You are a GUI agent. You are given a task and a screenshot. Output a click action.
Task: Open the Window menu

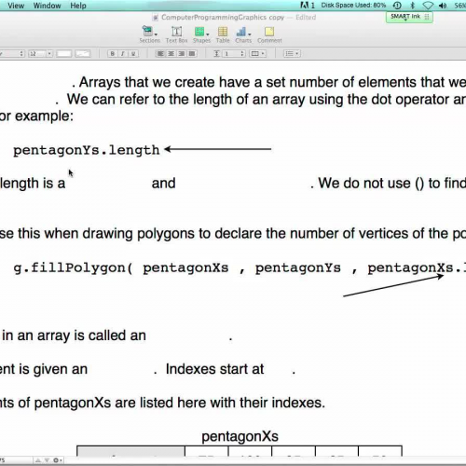tap(48, 6)
